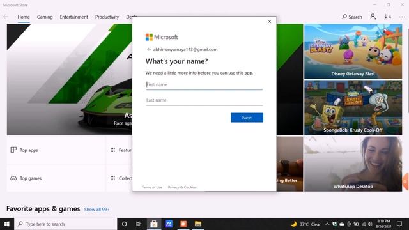This screenshot has width=409, height=230.
Task: Click the taskbar search magnifier icon
Action: point(20,224)
